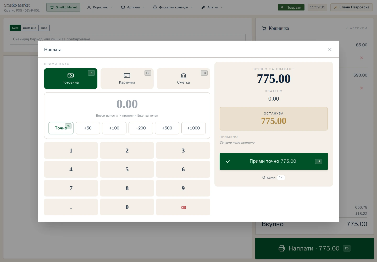Select the Увоз category tab

coord(44,28)
